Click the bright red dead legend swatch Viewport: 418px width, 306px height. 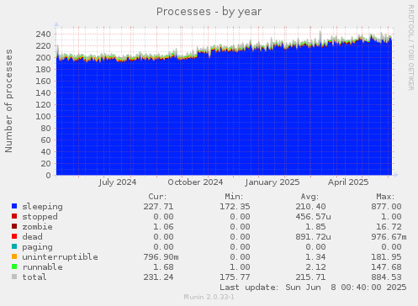coord(14,236)
